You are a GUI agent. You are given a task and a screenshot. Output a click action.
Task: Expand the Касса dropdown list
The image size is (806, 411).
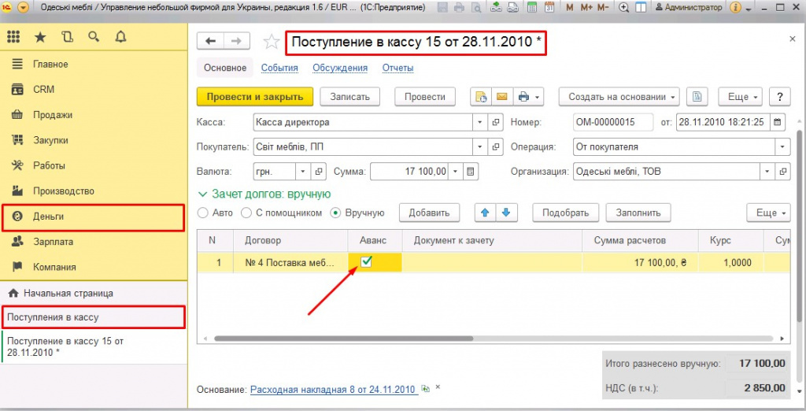(480, 122)
